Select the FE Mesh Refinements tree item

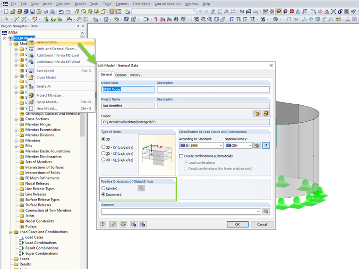pyautogui.click(x=42, y=178)
